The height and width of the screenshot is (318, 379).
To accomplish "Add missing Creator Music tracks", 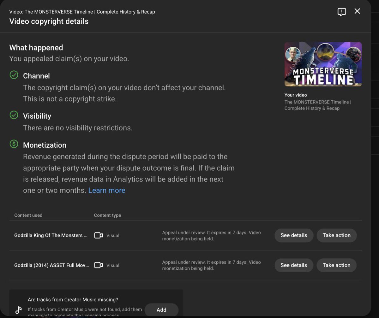I will click(161, 310).
